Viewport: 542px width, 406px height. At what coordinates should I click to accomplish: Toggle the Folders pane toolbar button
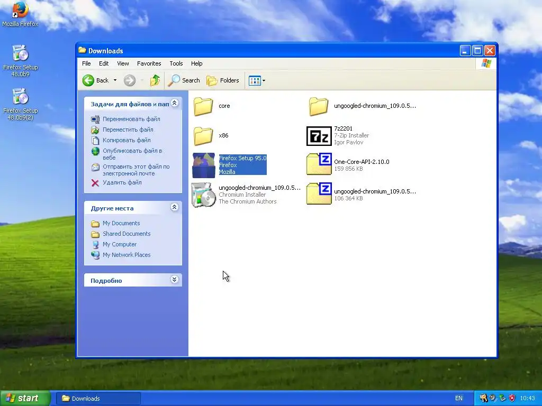tap(223, 80)
